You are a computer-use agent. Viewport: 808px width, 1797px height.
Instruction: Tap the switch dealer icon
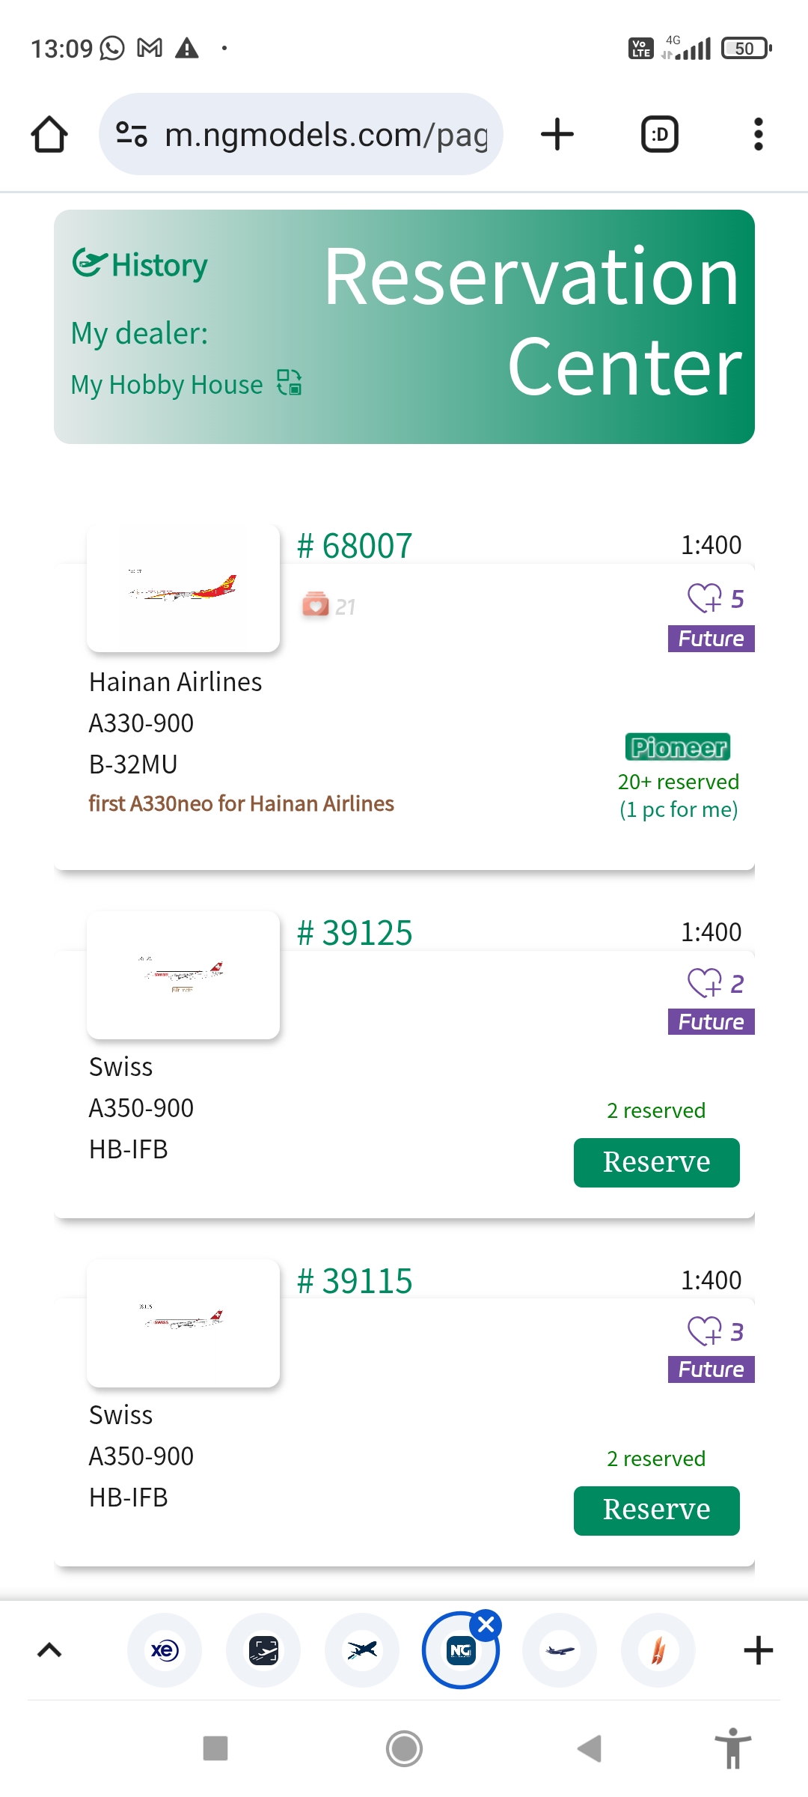coord(290,383)
